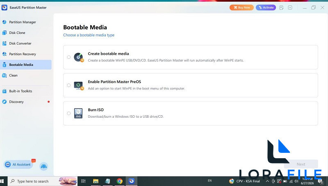Click the volume icon in system tray
This screenshot has width=328, height=186.
(296, 181)
